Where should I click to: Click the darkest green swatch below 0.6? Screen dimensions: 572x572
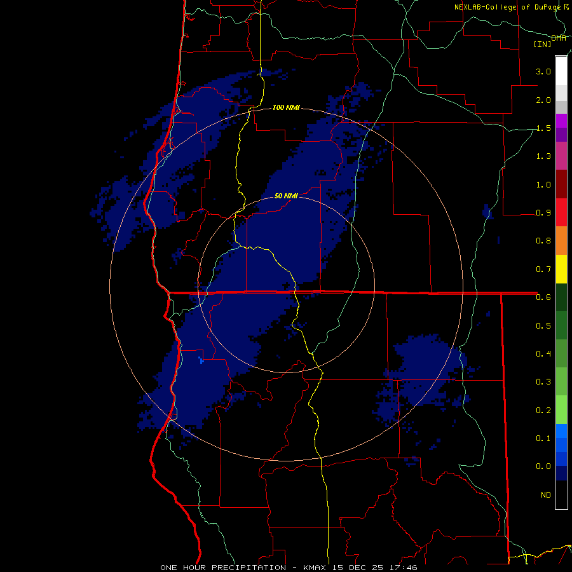coord(561,297)
